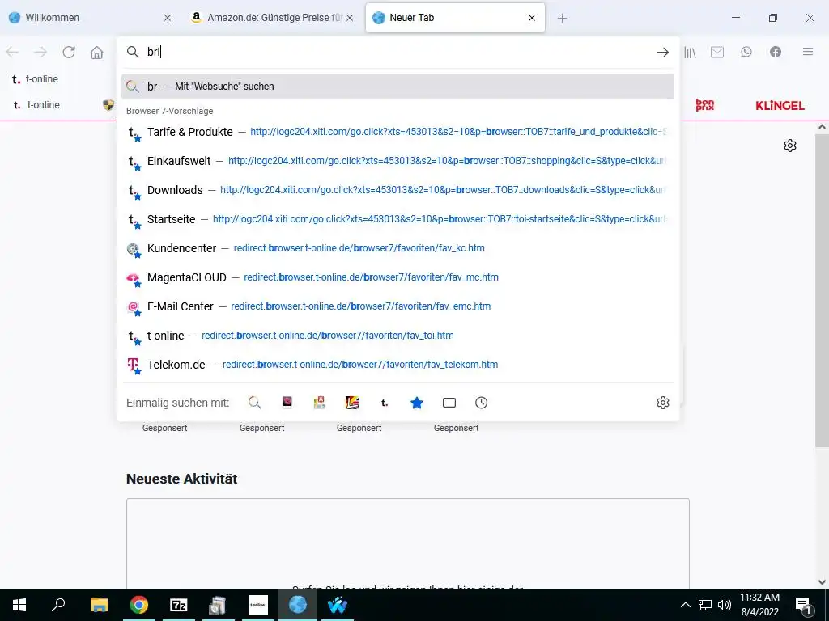Search once in bookmarks star icon
Viewport: 829px width, 621px height.
[417, 403]
